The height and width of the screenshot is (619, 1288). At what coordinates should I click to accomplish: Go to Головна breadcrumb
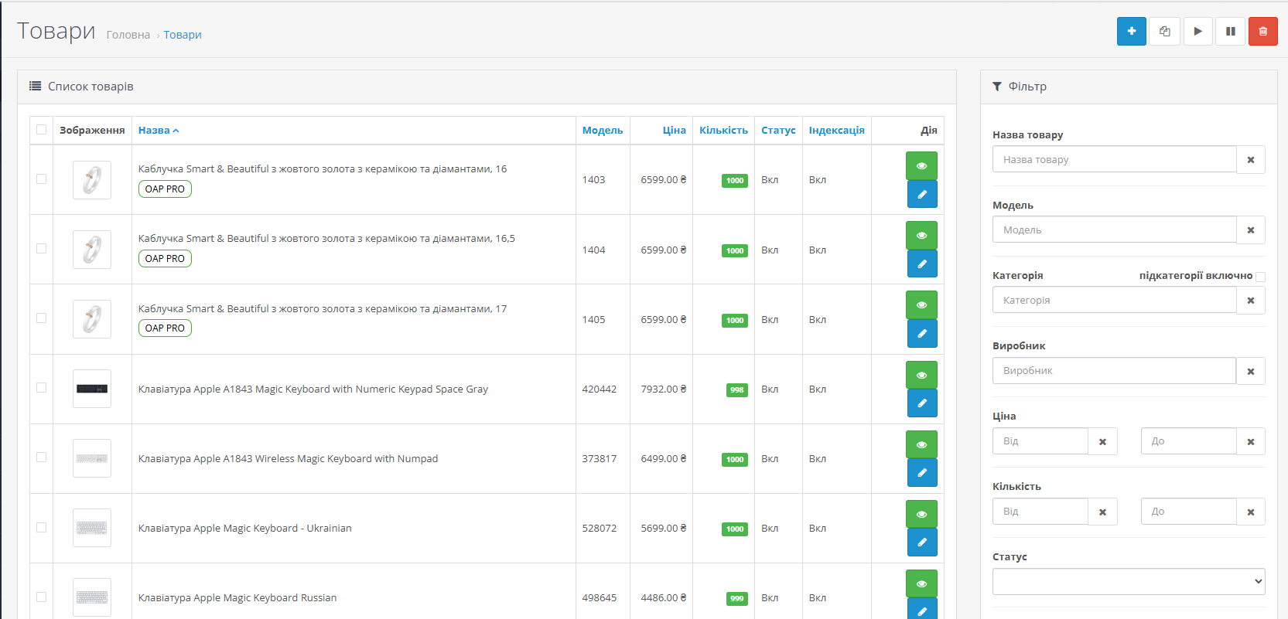[x=128, y=35]
